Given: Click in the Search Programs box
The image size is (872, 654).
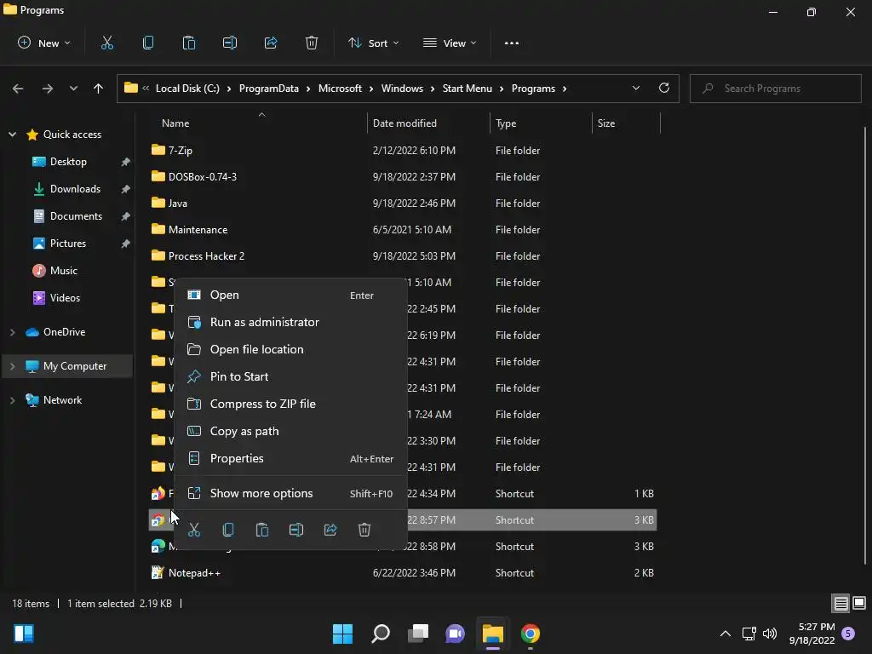Looking at the screenshot, I should [775, 89].
